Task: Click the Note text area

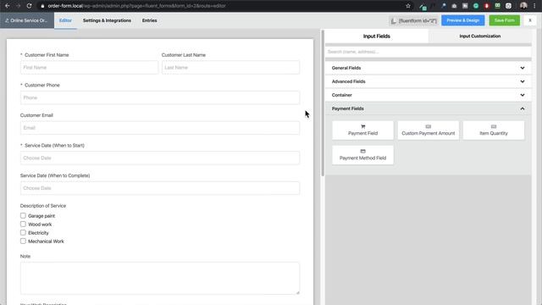Action: coord(160,279)
